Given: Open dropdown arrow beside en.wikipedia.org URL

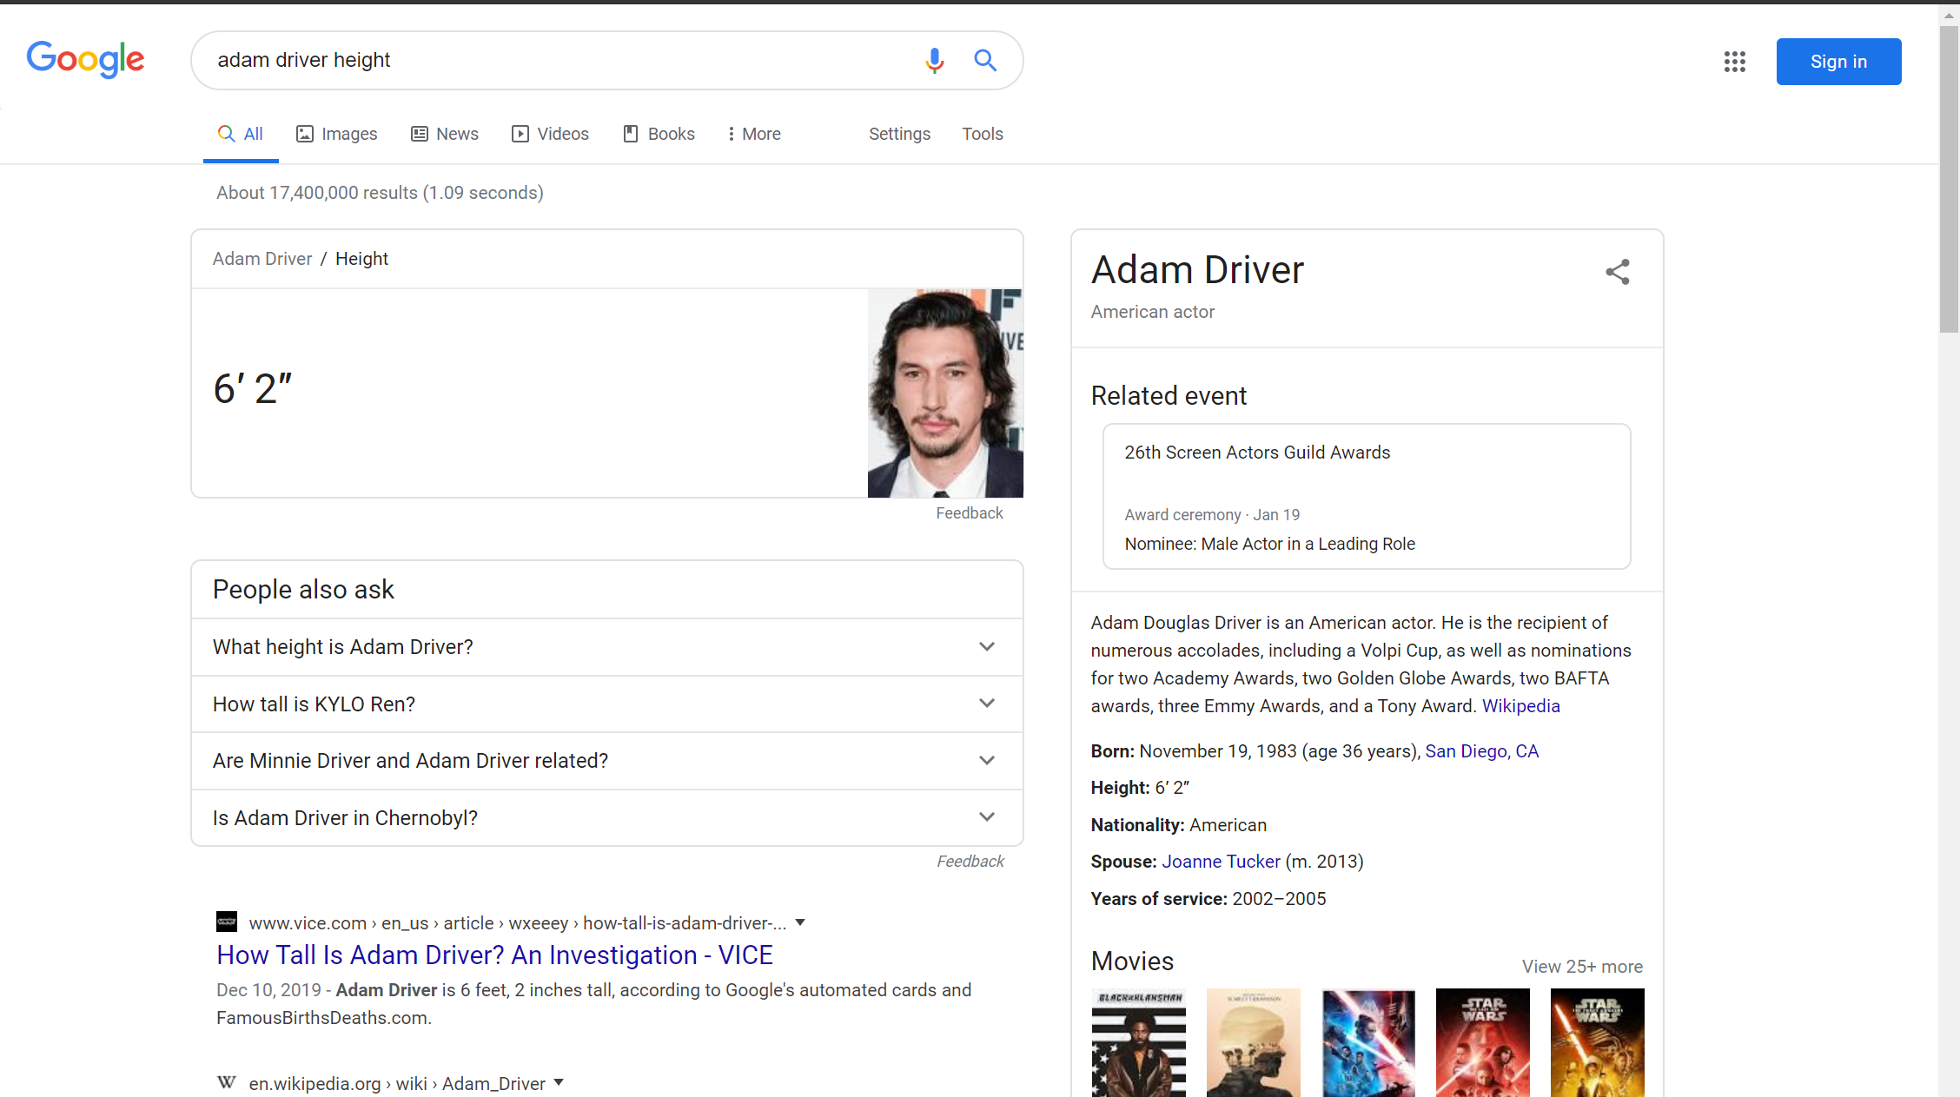Looking at the screenshot, I should coord(559,1082).
